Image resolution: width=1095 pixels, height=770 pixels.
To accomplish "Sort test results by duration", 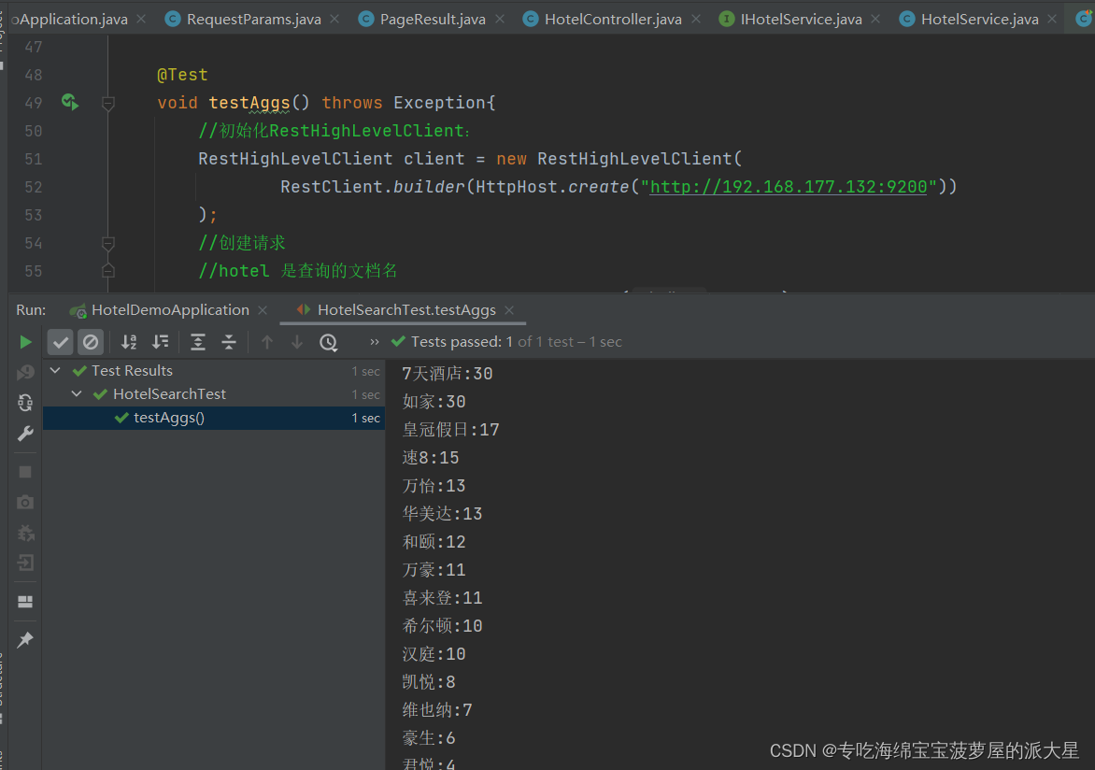I will [161, 342].
